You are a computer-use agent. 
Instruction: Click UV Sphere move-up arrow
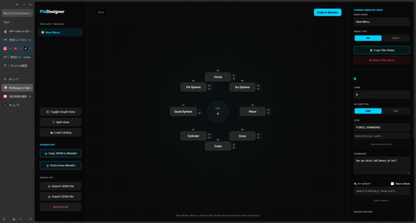(209, 86)
